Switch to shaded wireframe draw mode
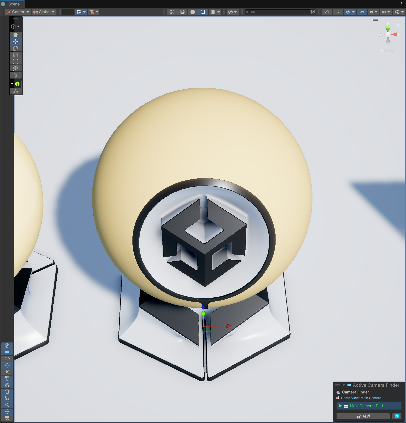Viewport: 406px width, 423px height. (x=182, y=12)
